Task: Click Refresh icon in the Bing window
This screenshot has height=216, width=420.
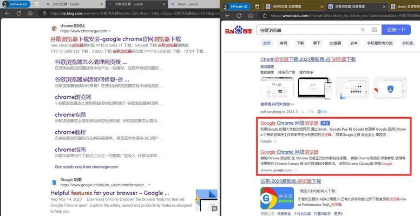Action: pyautogui.click(x=19, y=13)
